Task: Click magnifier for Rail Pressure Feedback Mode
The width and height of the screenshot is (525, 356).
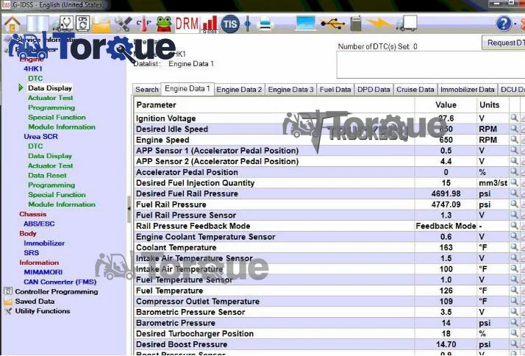Action: (x=514, y=225)
